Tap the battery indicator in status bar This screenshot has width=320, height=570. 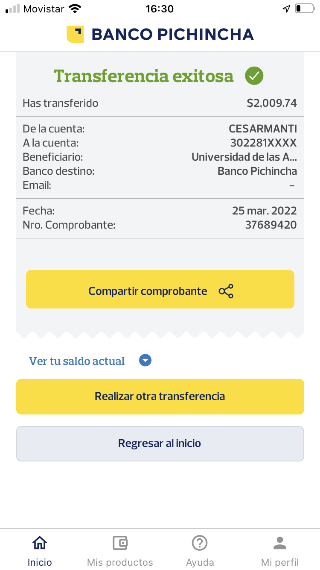coord(304,9)
